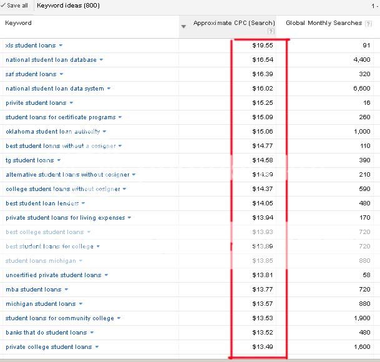380x362 pixels.
Task: Sort by Keyword column header
Action: click(18, 24)
